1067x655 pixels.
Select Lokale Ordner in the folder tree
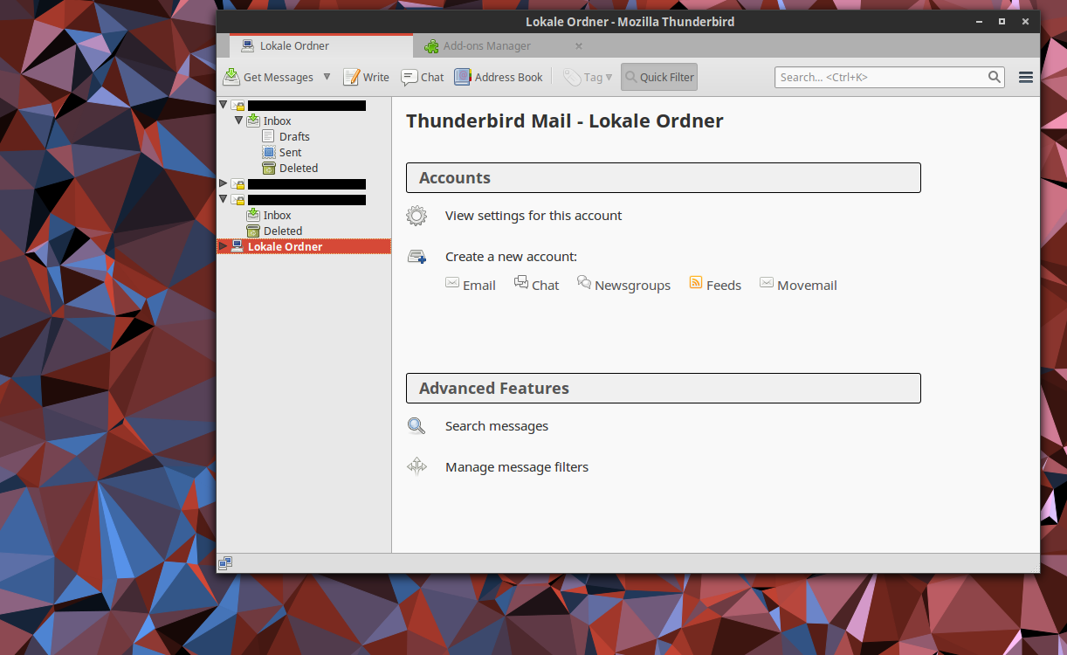coord(303,246)
